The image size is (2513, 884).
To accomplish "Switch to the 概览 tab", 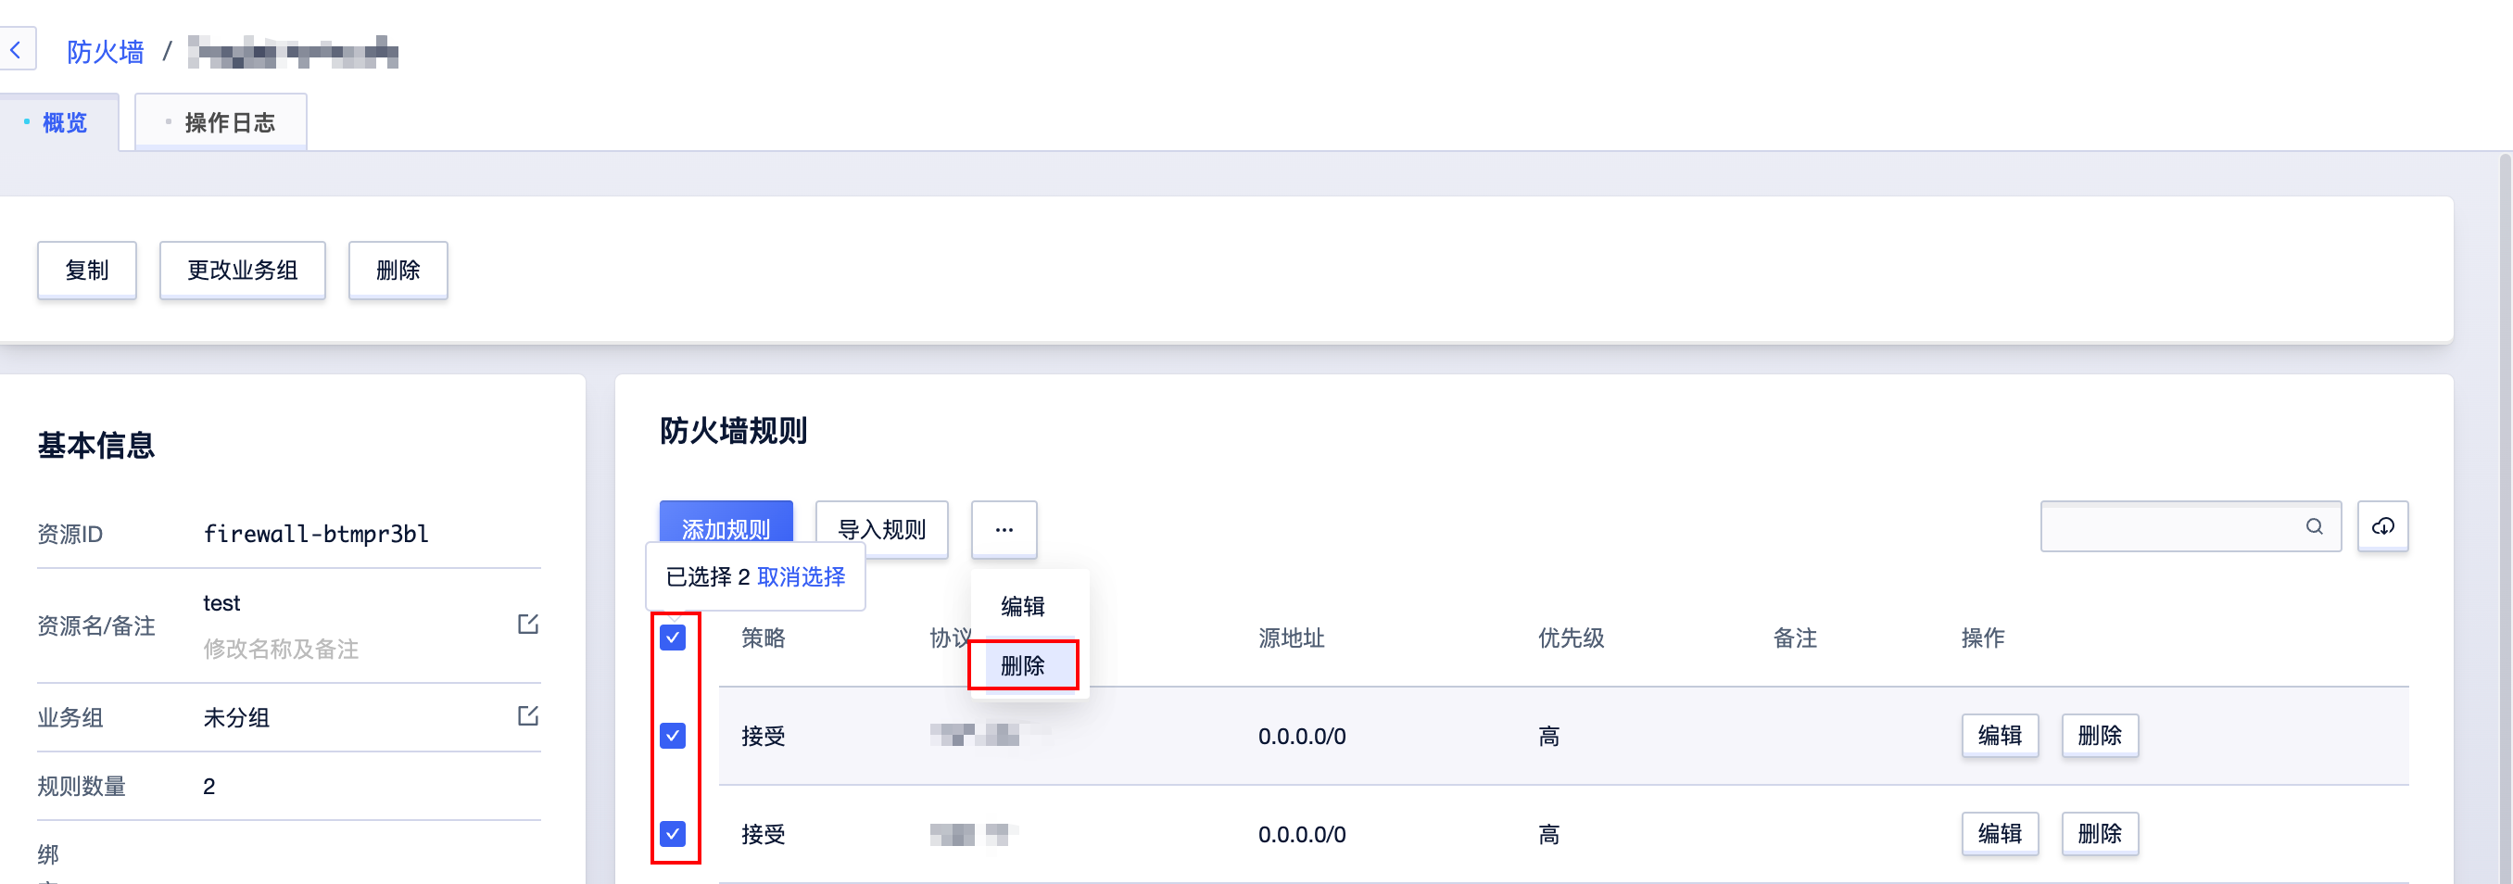I will pos(62,123).
